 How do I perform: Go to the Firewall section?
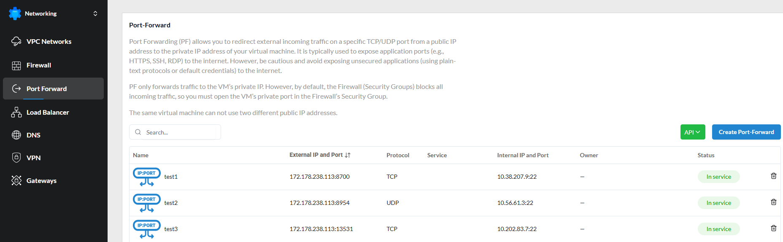[x=39, y=65]
